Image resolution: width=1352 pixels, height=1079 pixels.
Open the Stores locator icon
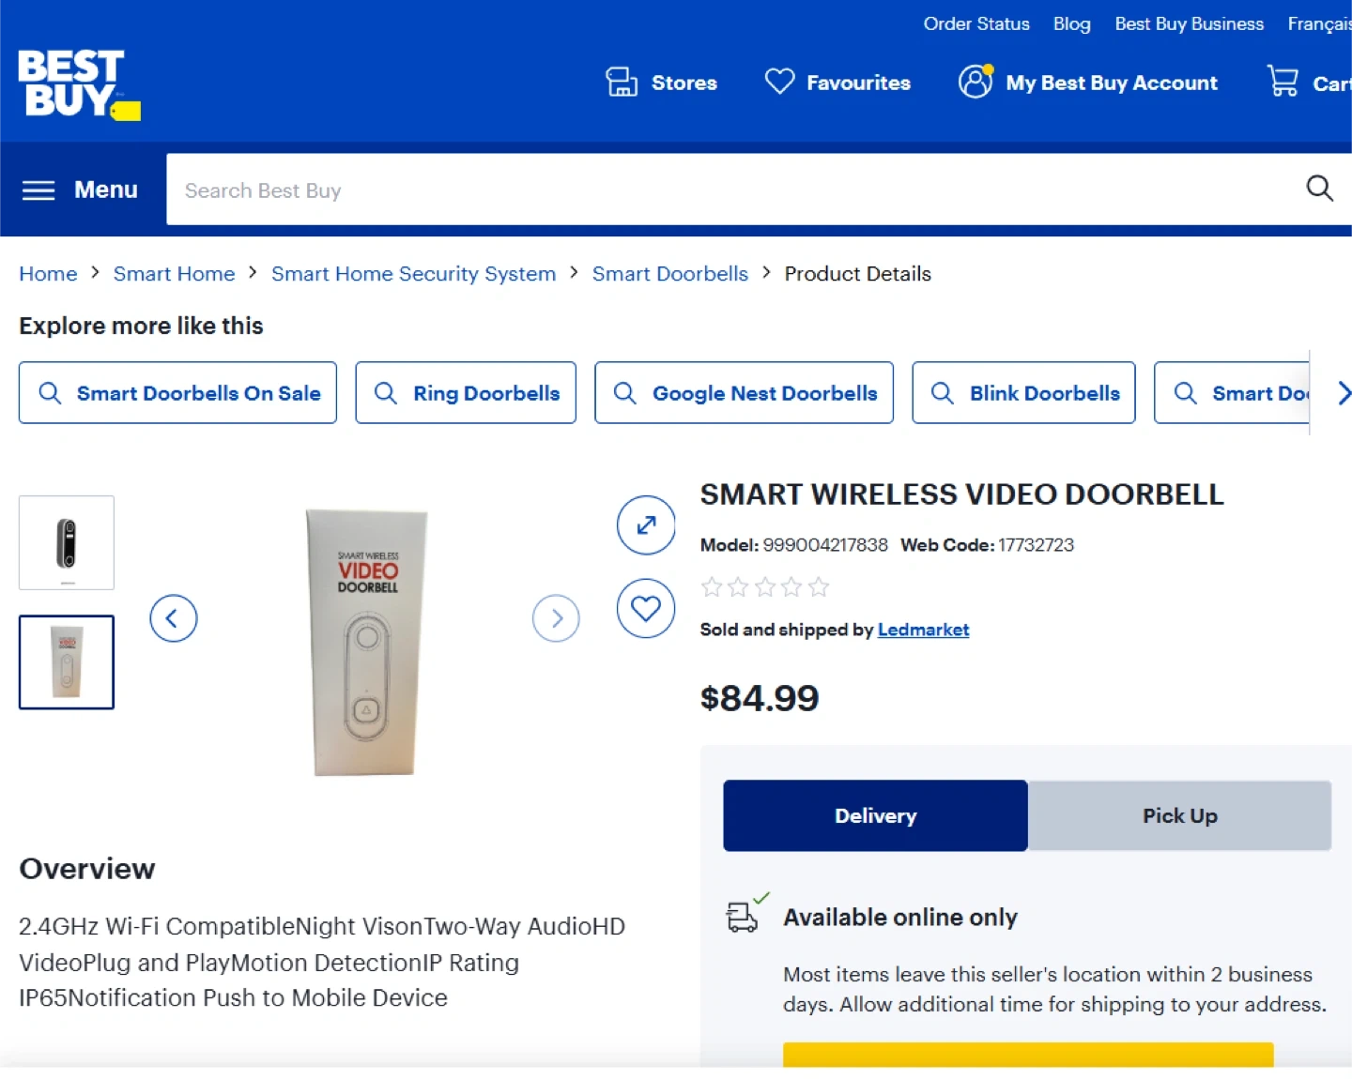[622, 83]
